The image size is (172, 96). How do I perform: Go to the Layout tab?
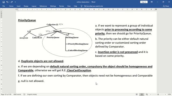coord(34,6)
